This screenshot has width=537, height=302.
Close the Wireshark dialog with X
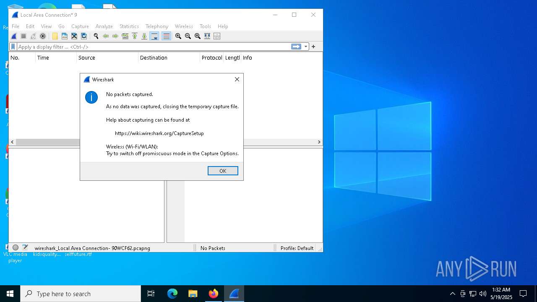(237, 79)
